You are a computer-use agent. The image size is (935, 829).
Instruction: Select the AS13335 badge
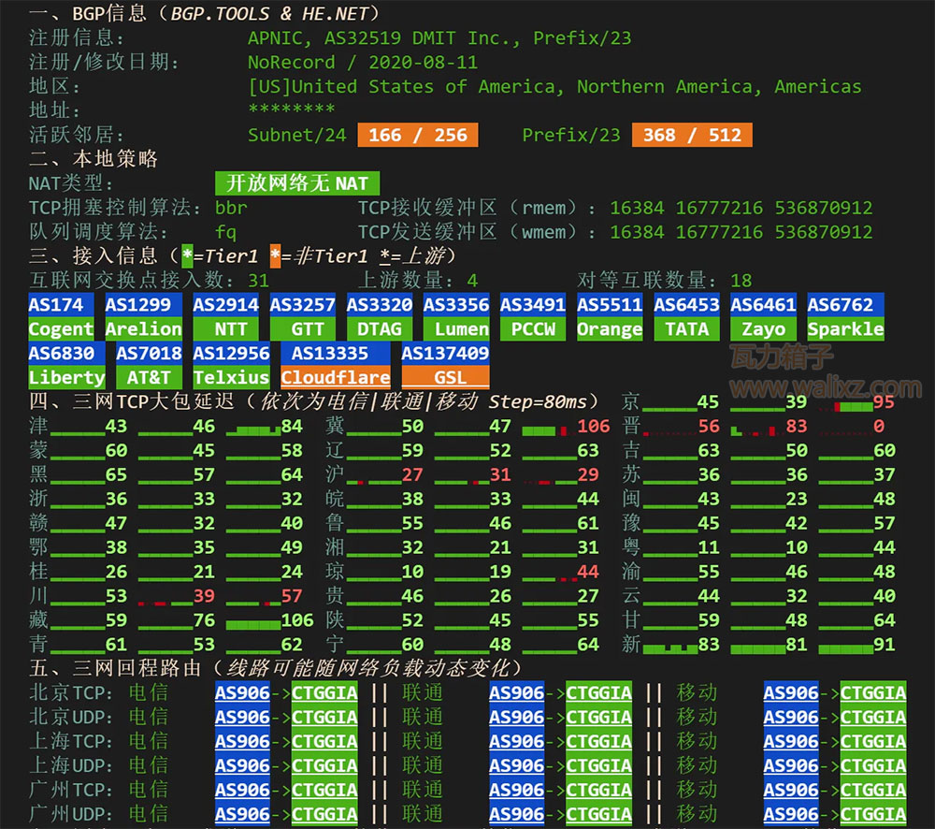335,353
